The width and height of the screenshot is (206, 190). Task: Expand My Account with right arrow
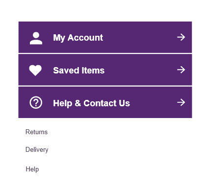coord(181,37)
